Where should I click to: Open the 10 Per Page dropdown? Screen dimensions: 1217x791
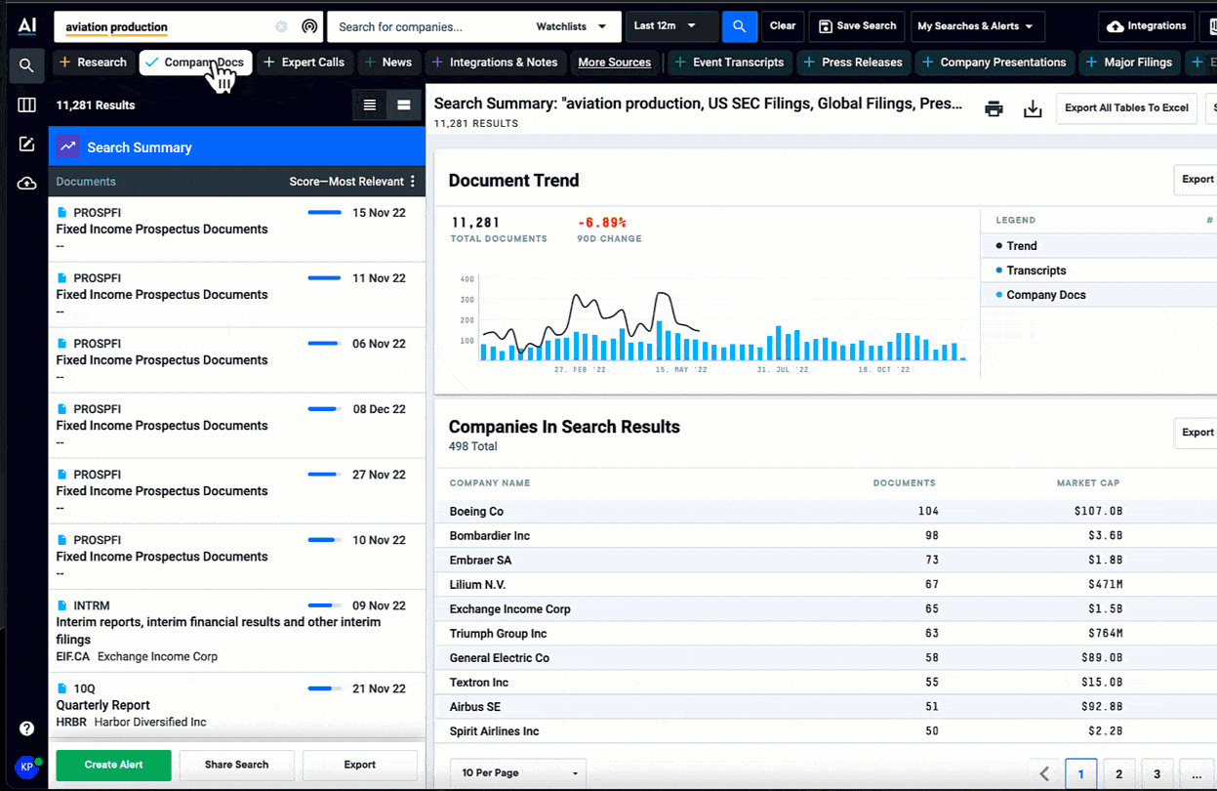tap(518, 773)
